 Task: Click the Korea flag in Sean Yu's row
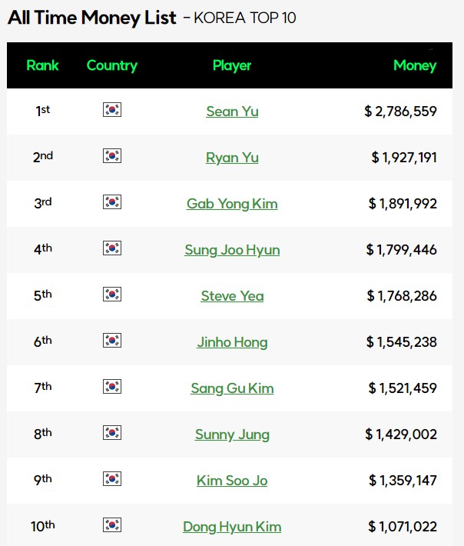click(112, 110)
